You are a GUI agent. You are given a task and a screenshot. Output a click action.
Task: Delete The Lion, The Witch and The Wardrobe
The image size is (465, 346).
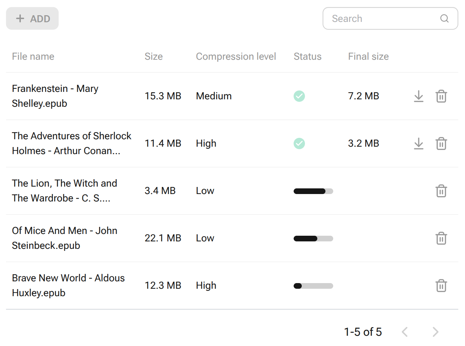point(441,191)
